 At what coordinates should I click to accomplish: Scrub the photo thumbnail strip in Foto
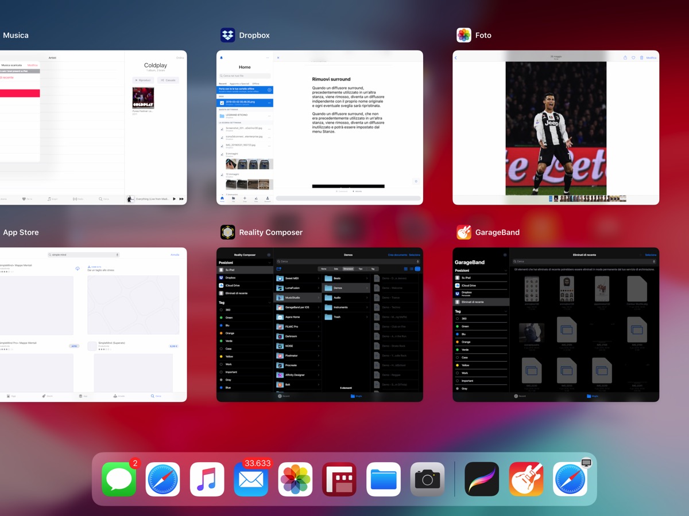(x=586, y=199)
